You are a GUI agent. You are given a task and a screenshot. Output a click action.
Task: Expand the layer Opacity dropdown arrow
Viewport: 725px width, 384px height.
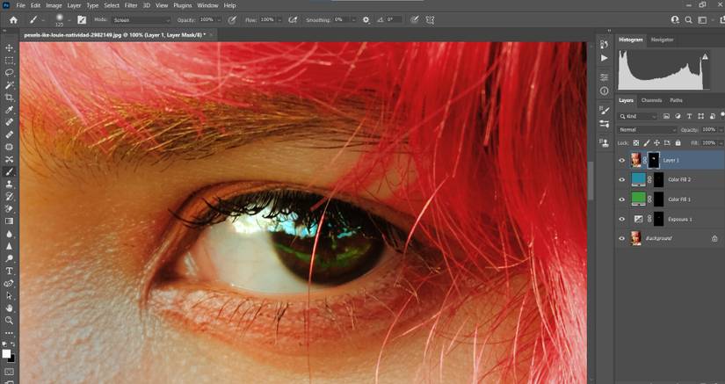click(721, 130)
